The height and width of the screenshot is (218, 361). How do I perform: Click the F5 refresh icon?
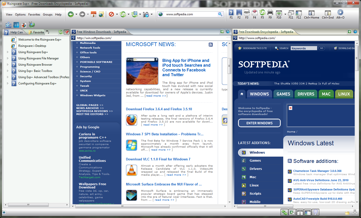pyautogui.click(x=262, y=12)
